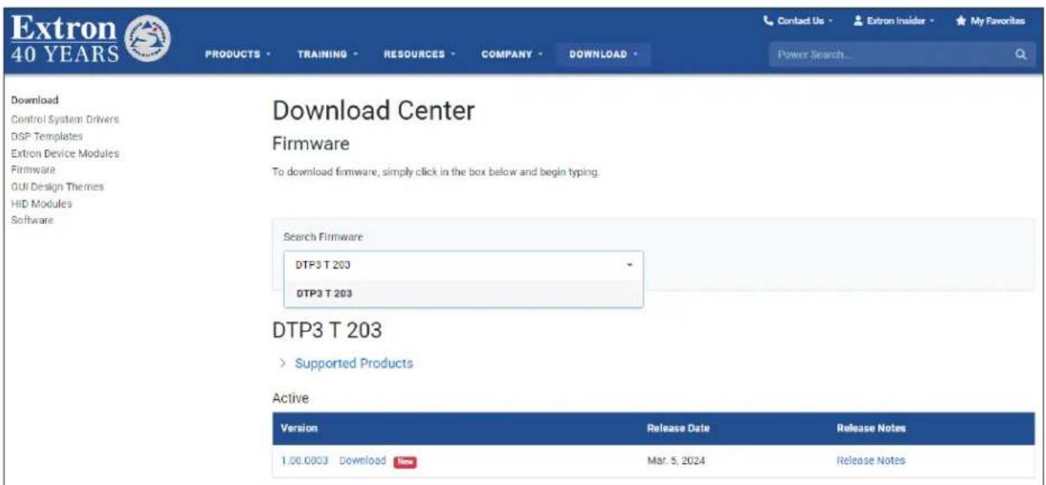Open DSP Templates in the sidebar
This screenshot has height=485, width=1046.
[46, 136]
